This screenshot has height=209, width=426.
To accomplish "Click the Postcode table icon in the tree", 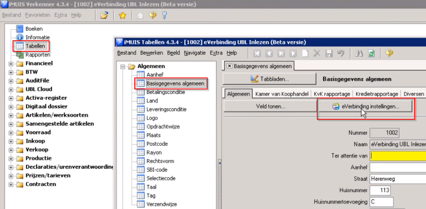I will (140, 144).
